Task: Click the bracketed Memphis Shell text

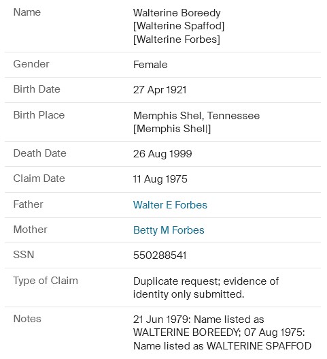Action: (172, 129)
